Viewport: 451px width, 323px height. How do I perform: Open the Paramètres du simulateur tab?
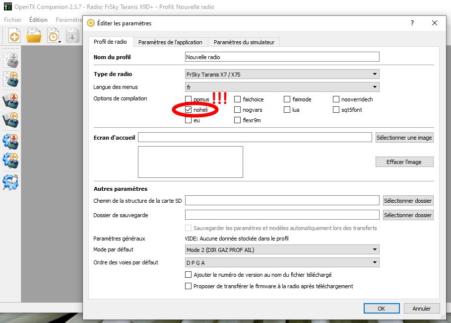244,42
